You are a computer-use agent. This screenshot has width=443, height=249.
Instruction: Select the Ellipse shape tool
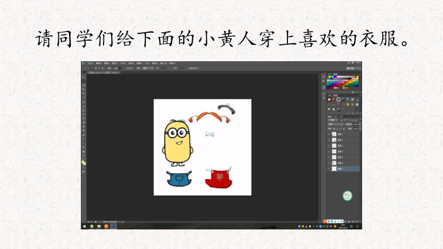point(83,147)
